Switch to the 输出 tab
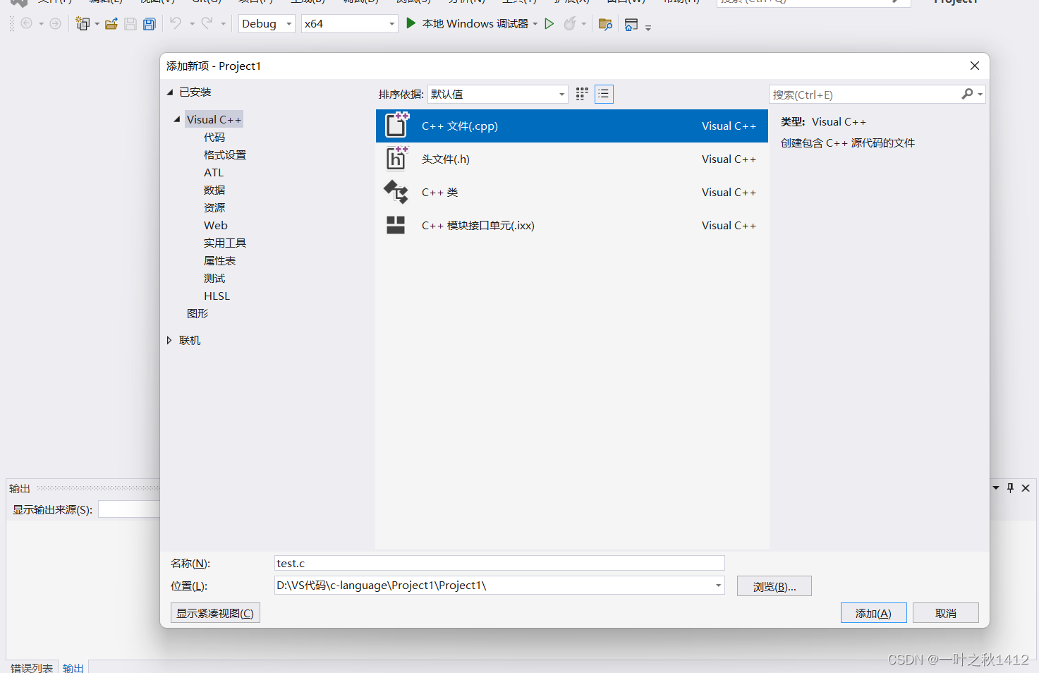 73,667
